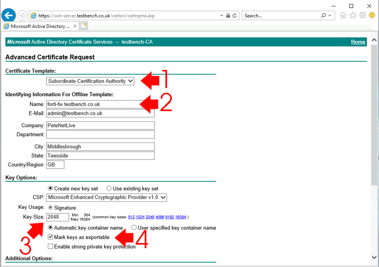Image resolution: width=379 pixels, height=267 pixels.
Task: Go back with the browser Back arrow
Action: pos(9,15)
